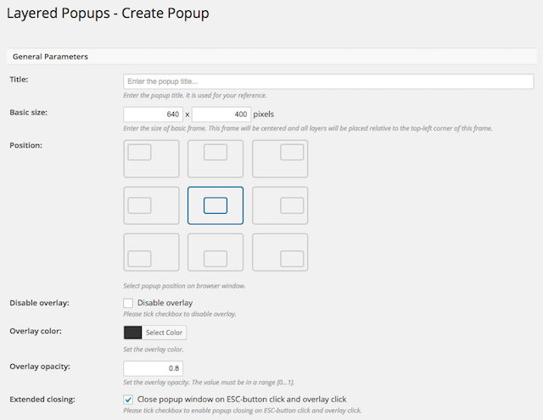Viewport: 543px width, 420px height.
Task: Click the 'Basic size:' field label
Action: tap(28, 112)
